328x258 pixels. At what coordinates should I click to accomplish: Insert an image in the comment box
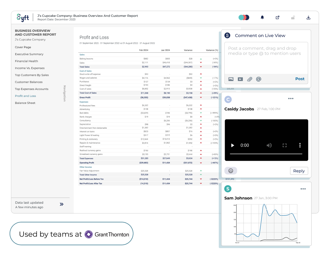click(x=231, y=79)
